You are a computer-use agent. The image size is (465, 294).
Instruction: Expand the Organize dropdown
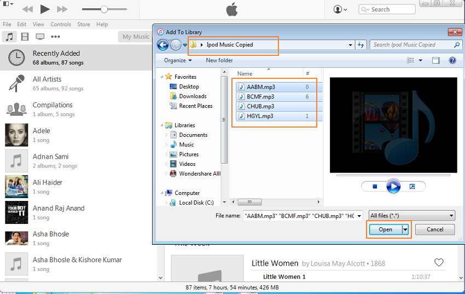177,60
